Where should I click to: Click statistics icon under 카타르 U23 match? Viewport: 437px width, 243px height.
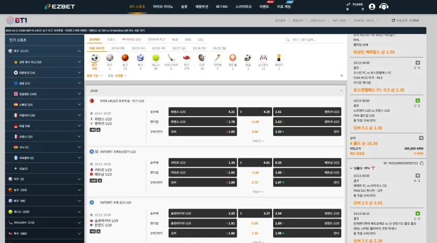tap(100, 181)
